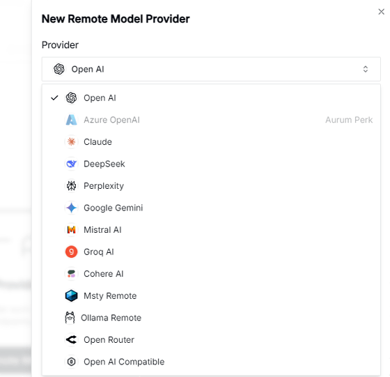390x377 pixels.
Task: Select Open AI Compatible provider
Action: (x=211, y=362)
